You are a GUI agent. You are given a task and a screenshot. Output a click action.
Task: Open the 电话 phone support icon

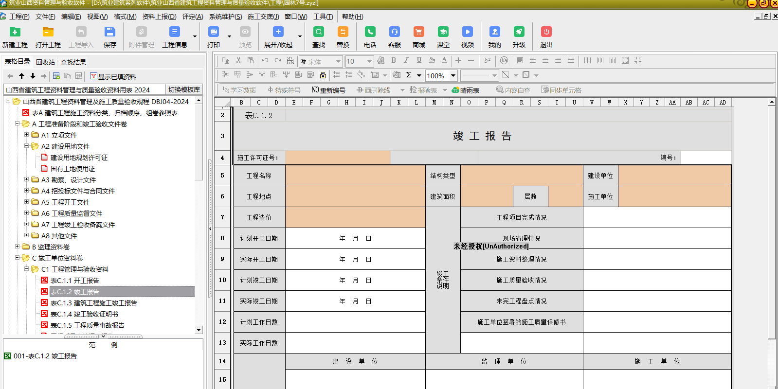pyautogui.click(x=370, y=32)
